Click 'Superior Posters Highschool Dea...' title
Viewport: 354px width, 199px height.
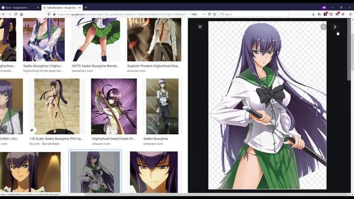[153, 66]
